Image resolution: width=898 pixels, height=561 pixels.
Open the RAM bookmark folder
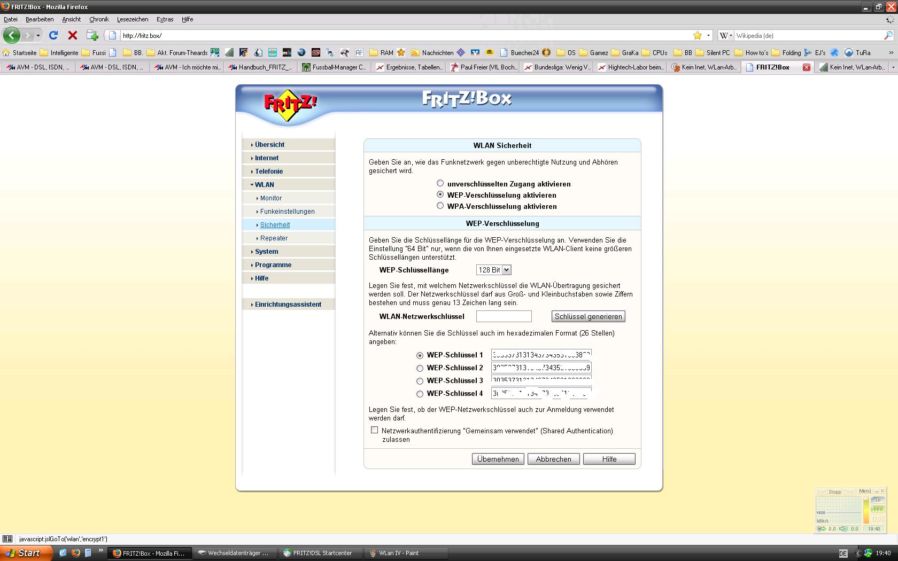[382, 52]
